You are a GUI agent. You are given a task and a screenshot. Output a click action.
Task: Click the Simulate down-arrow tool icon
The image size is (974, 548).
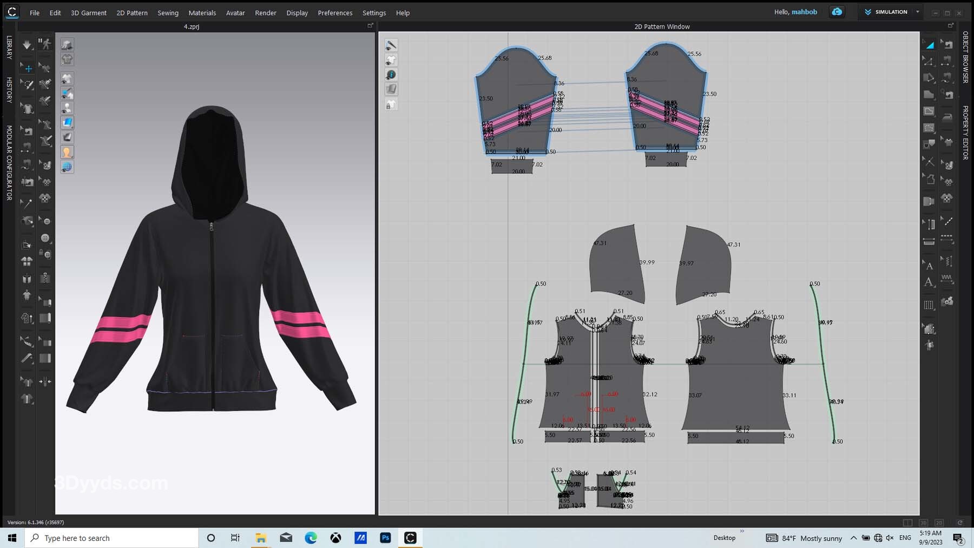pyautogui.click(x=27, y=44)
